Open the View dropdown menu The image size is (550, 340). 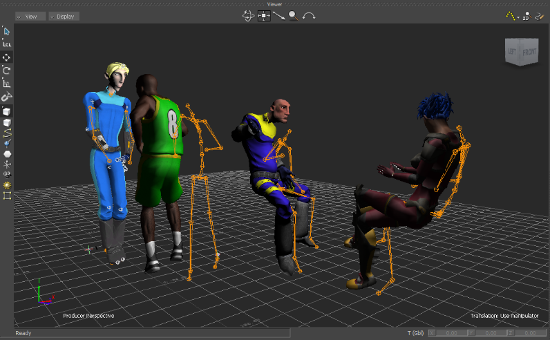pyautogui.click(x=30, y=16)
